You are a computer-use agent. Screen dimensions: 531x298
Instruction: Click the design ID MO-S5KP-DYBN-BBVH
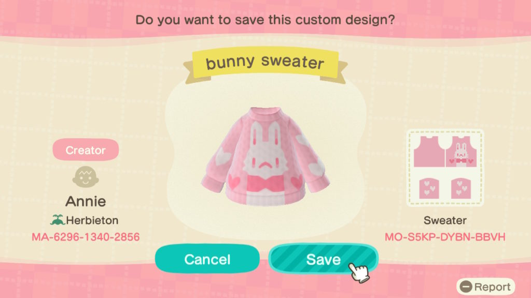point(445,237)
